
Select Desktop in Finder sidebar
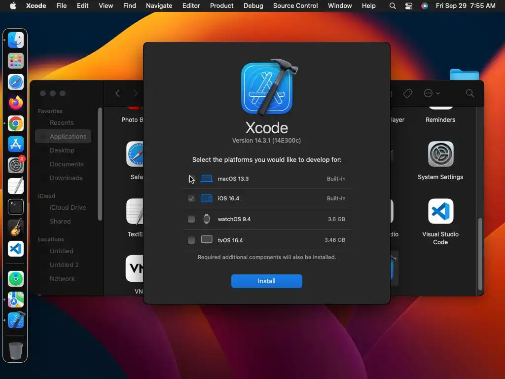tap(62, 150)
